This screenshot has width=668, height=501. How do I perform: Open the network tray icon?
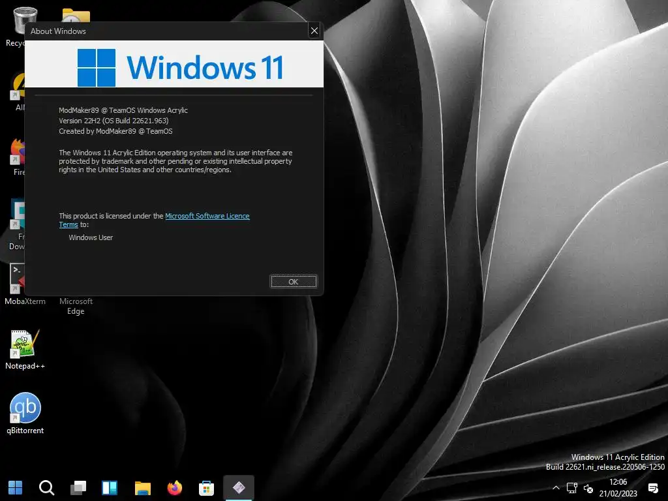click(571, 488)
